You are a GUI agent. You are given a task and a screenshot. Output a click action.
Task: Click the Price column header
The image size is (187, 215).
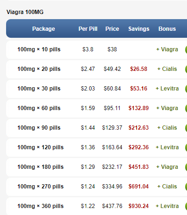pyautogui.click(x=112, y=29)
